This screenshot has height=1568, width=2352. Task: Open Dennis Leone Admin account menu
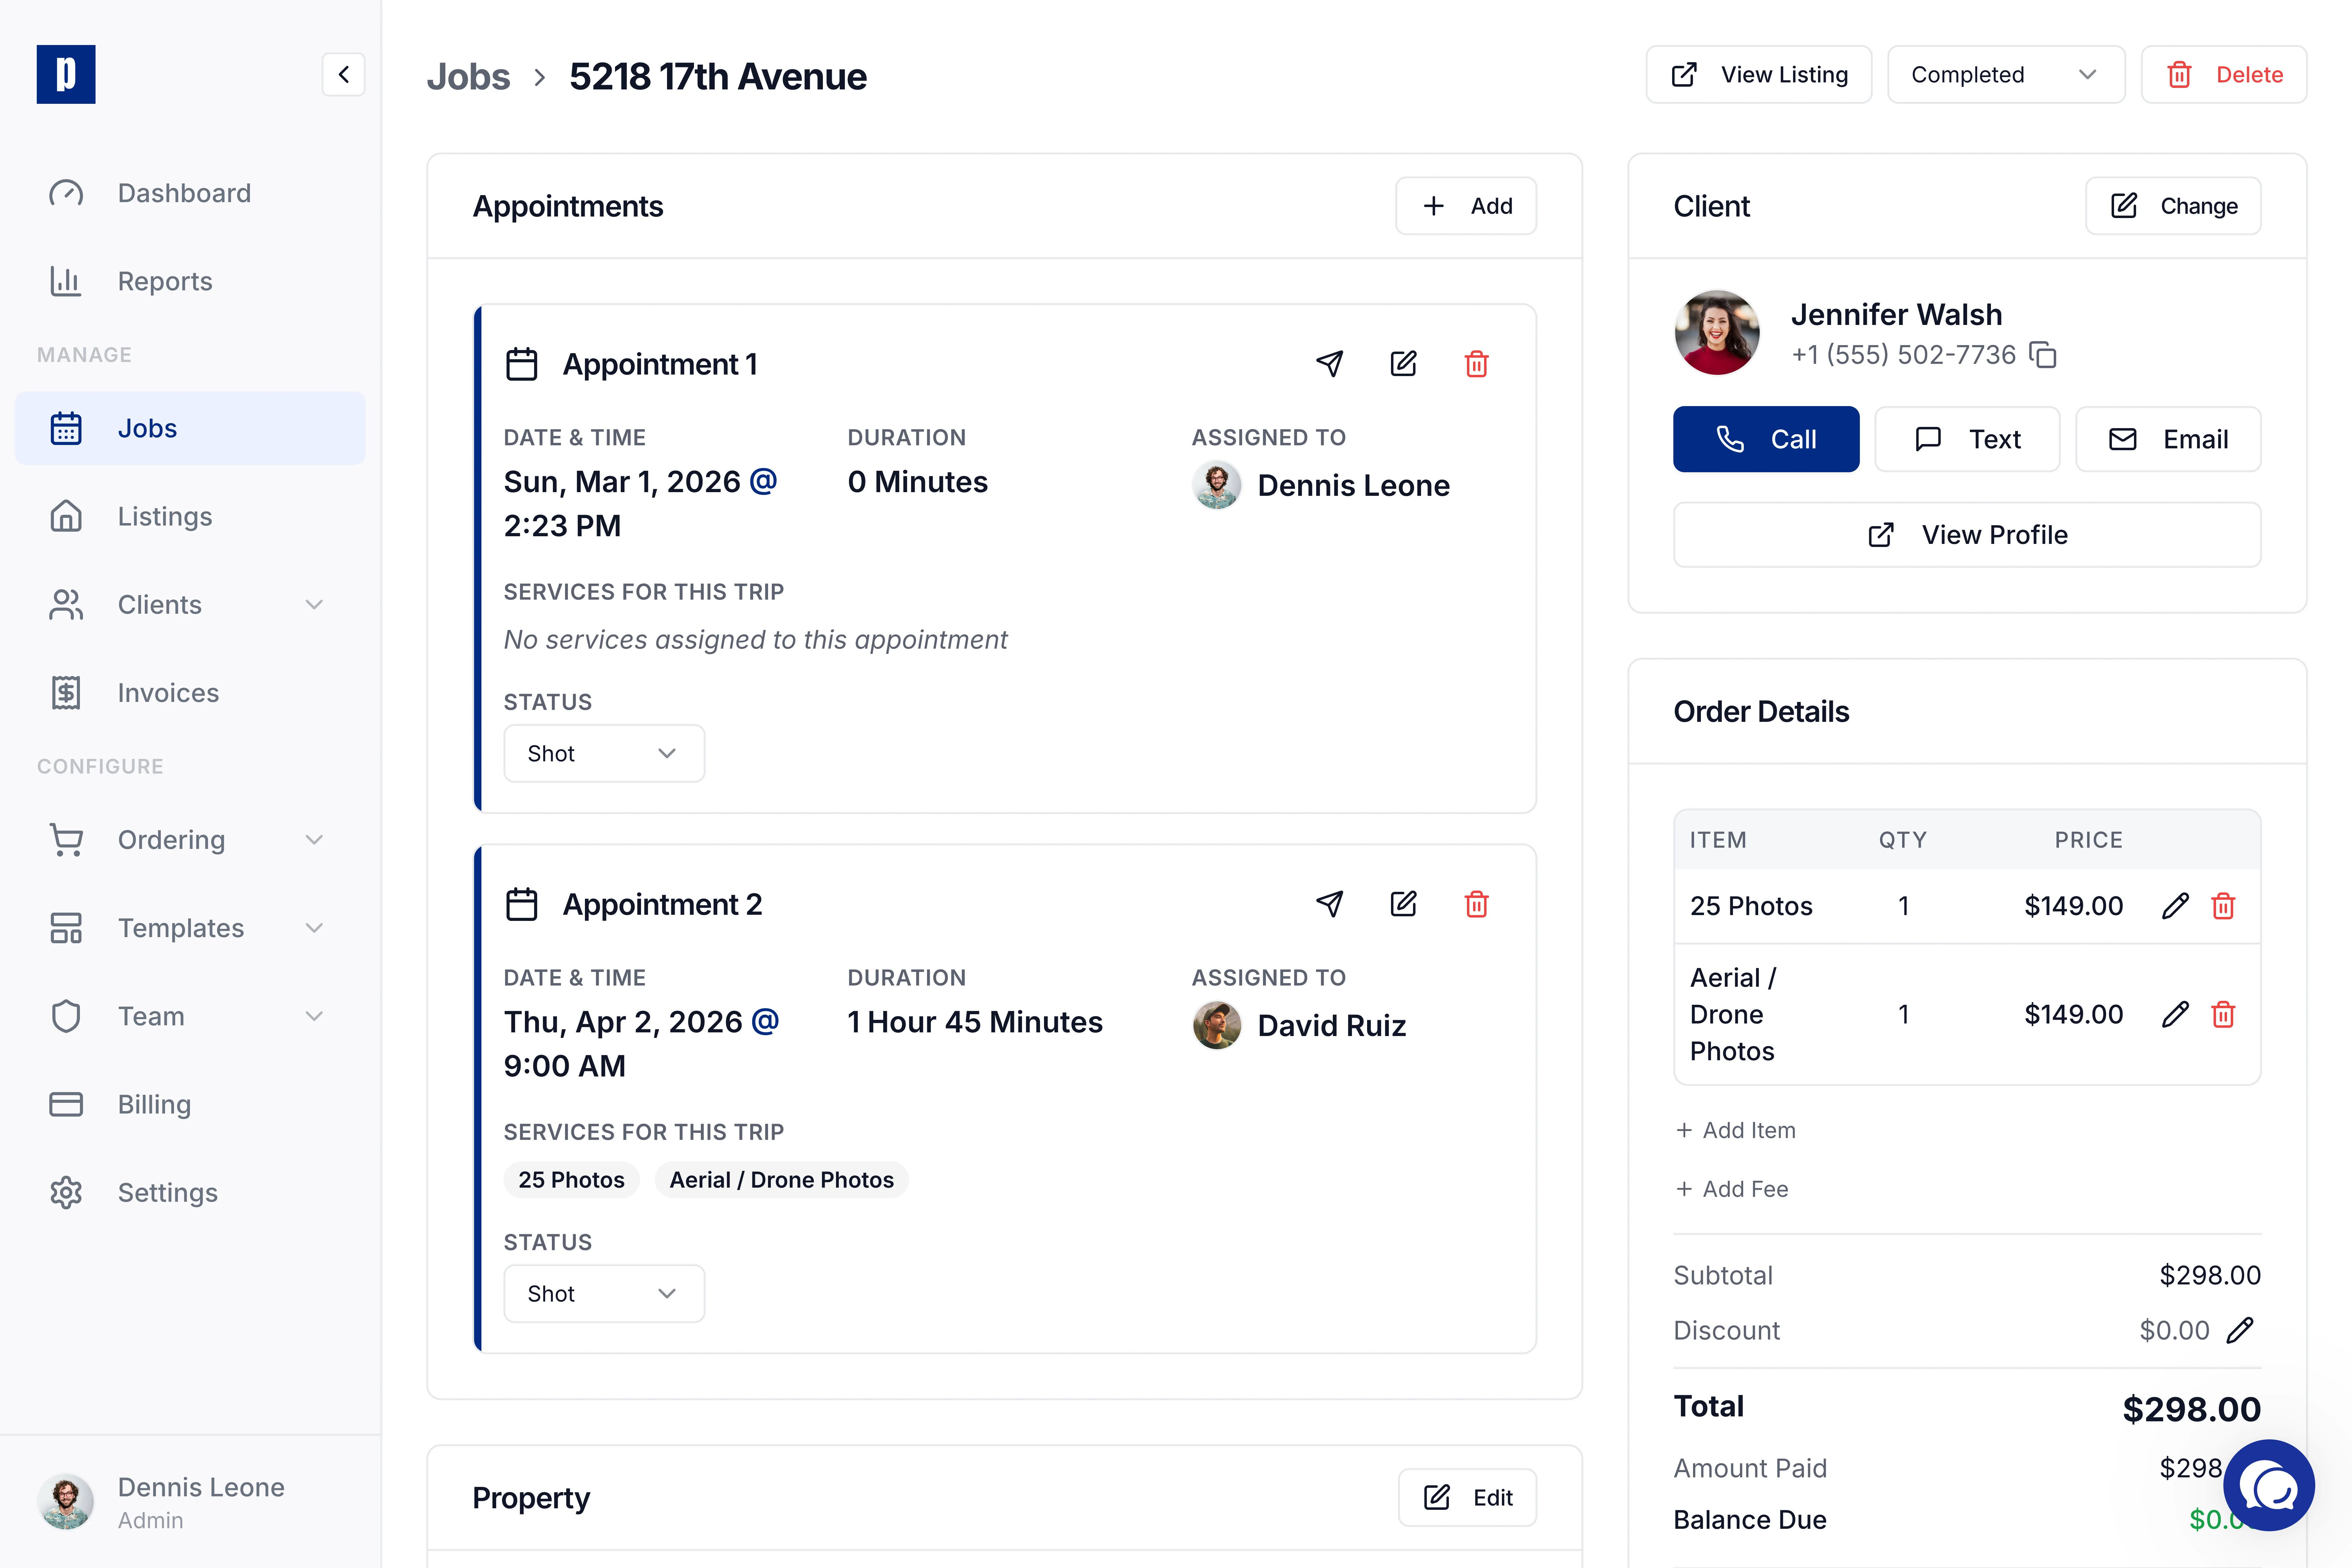click(190, 1502)
